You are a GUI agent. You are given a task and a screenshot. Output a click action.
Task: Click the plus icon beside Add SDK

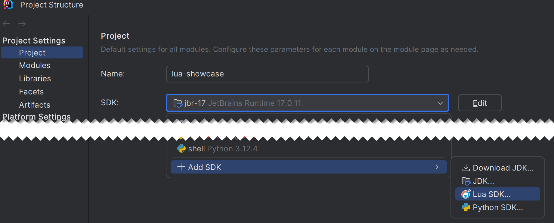point(181,167)
